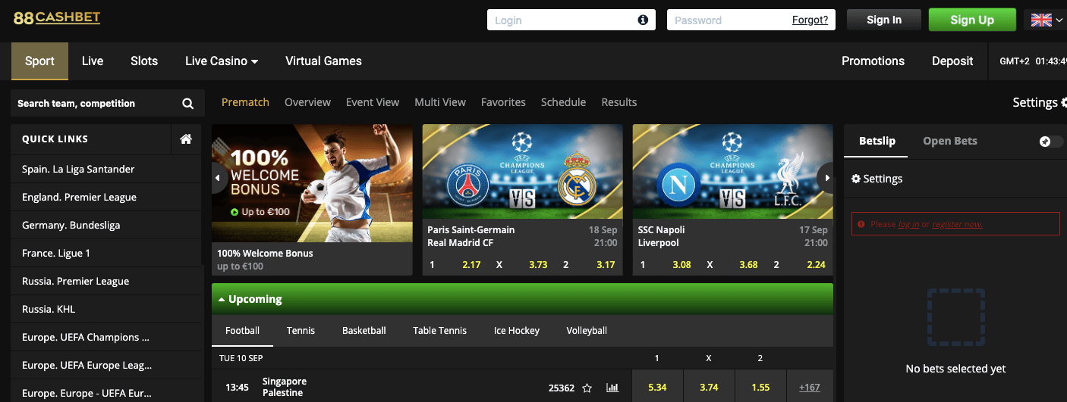Open statistics chart for Singapore Palestine
The image size is (1067, 402).
click(612, 388)
